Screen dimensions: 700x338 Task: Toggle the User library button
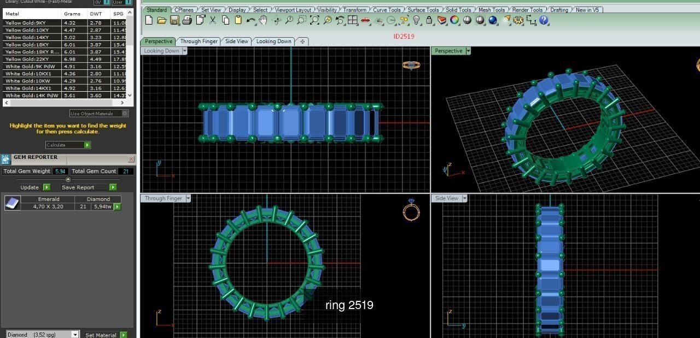pos(121,2)
